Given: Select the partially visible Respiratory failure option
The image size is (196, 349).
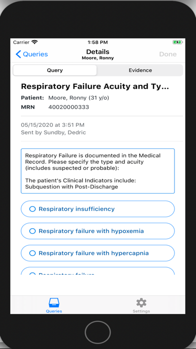Looking at the screenshot, I should coord(97,271).
